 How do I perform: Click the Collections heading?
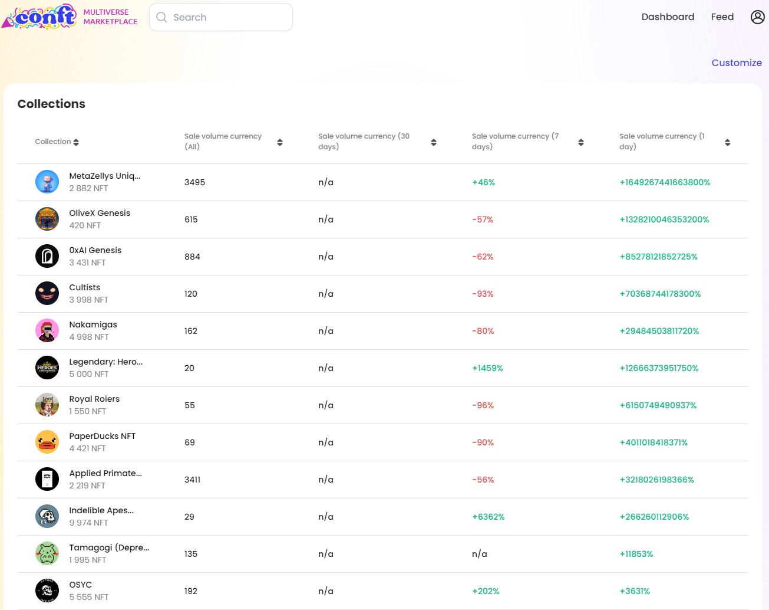point(51,104)
